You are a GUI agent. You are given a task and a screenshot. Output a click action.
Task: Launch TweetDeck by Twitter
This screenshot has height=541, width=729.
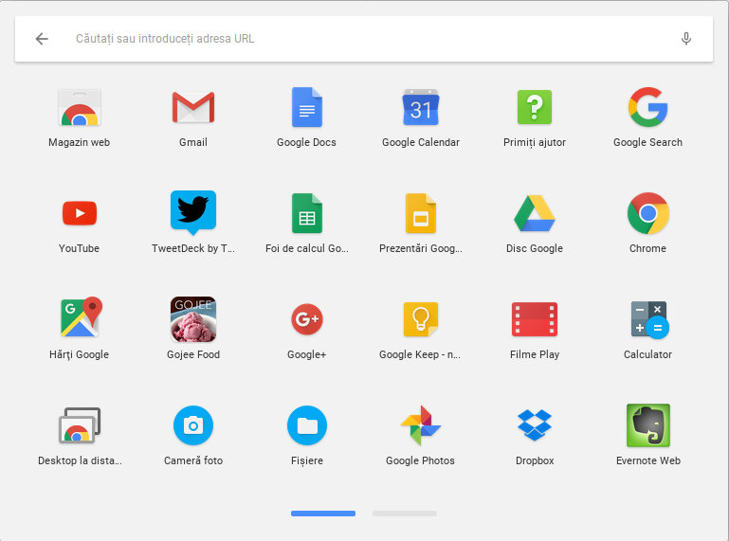click(x=193, y=212)
